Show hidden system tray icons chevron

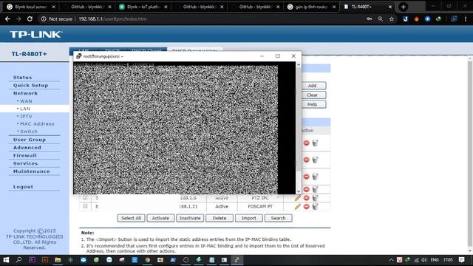point(391,259)
